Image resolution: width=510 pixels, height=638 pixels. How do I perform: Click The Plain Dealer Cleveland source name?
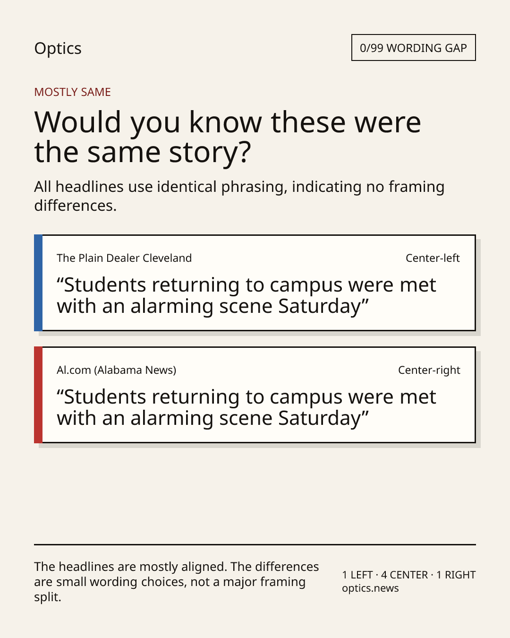124,258
